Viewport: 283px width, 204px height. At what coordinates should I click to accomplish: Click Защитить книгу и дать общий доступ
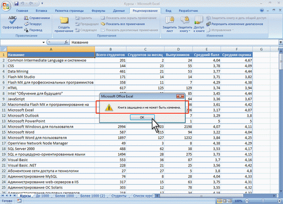tap(236, 18)
